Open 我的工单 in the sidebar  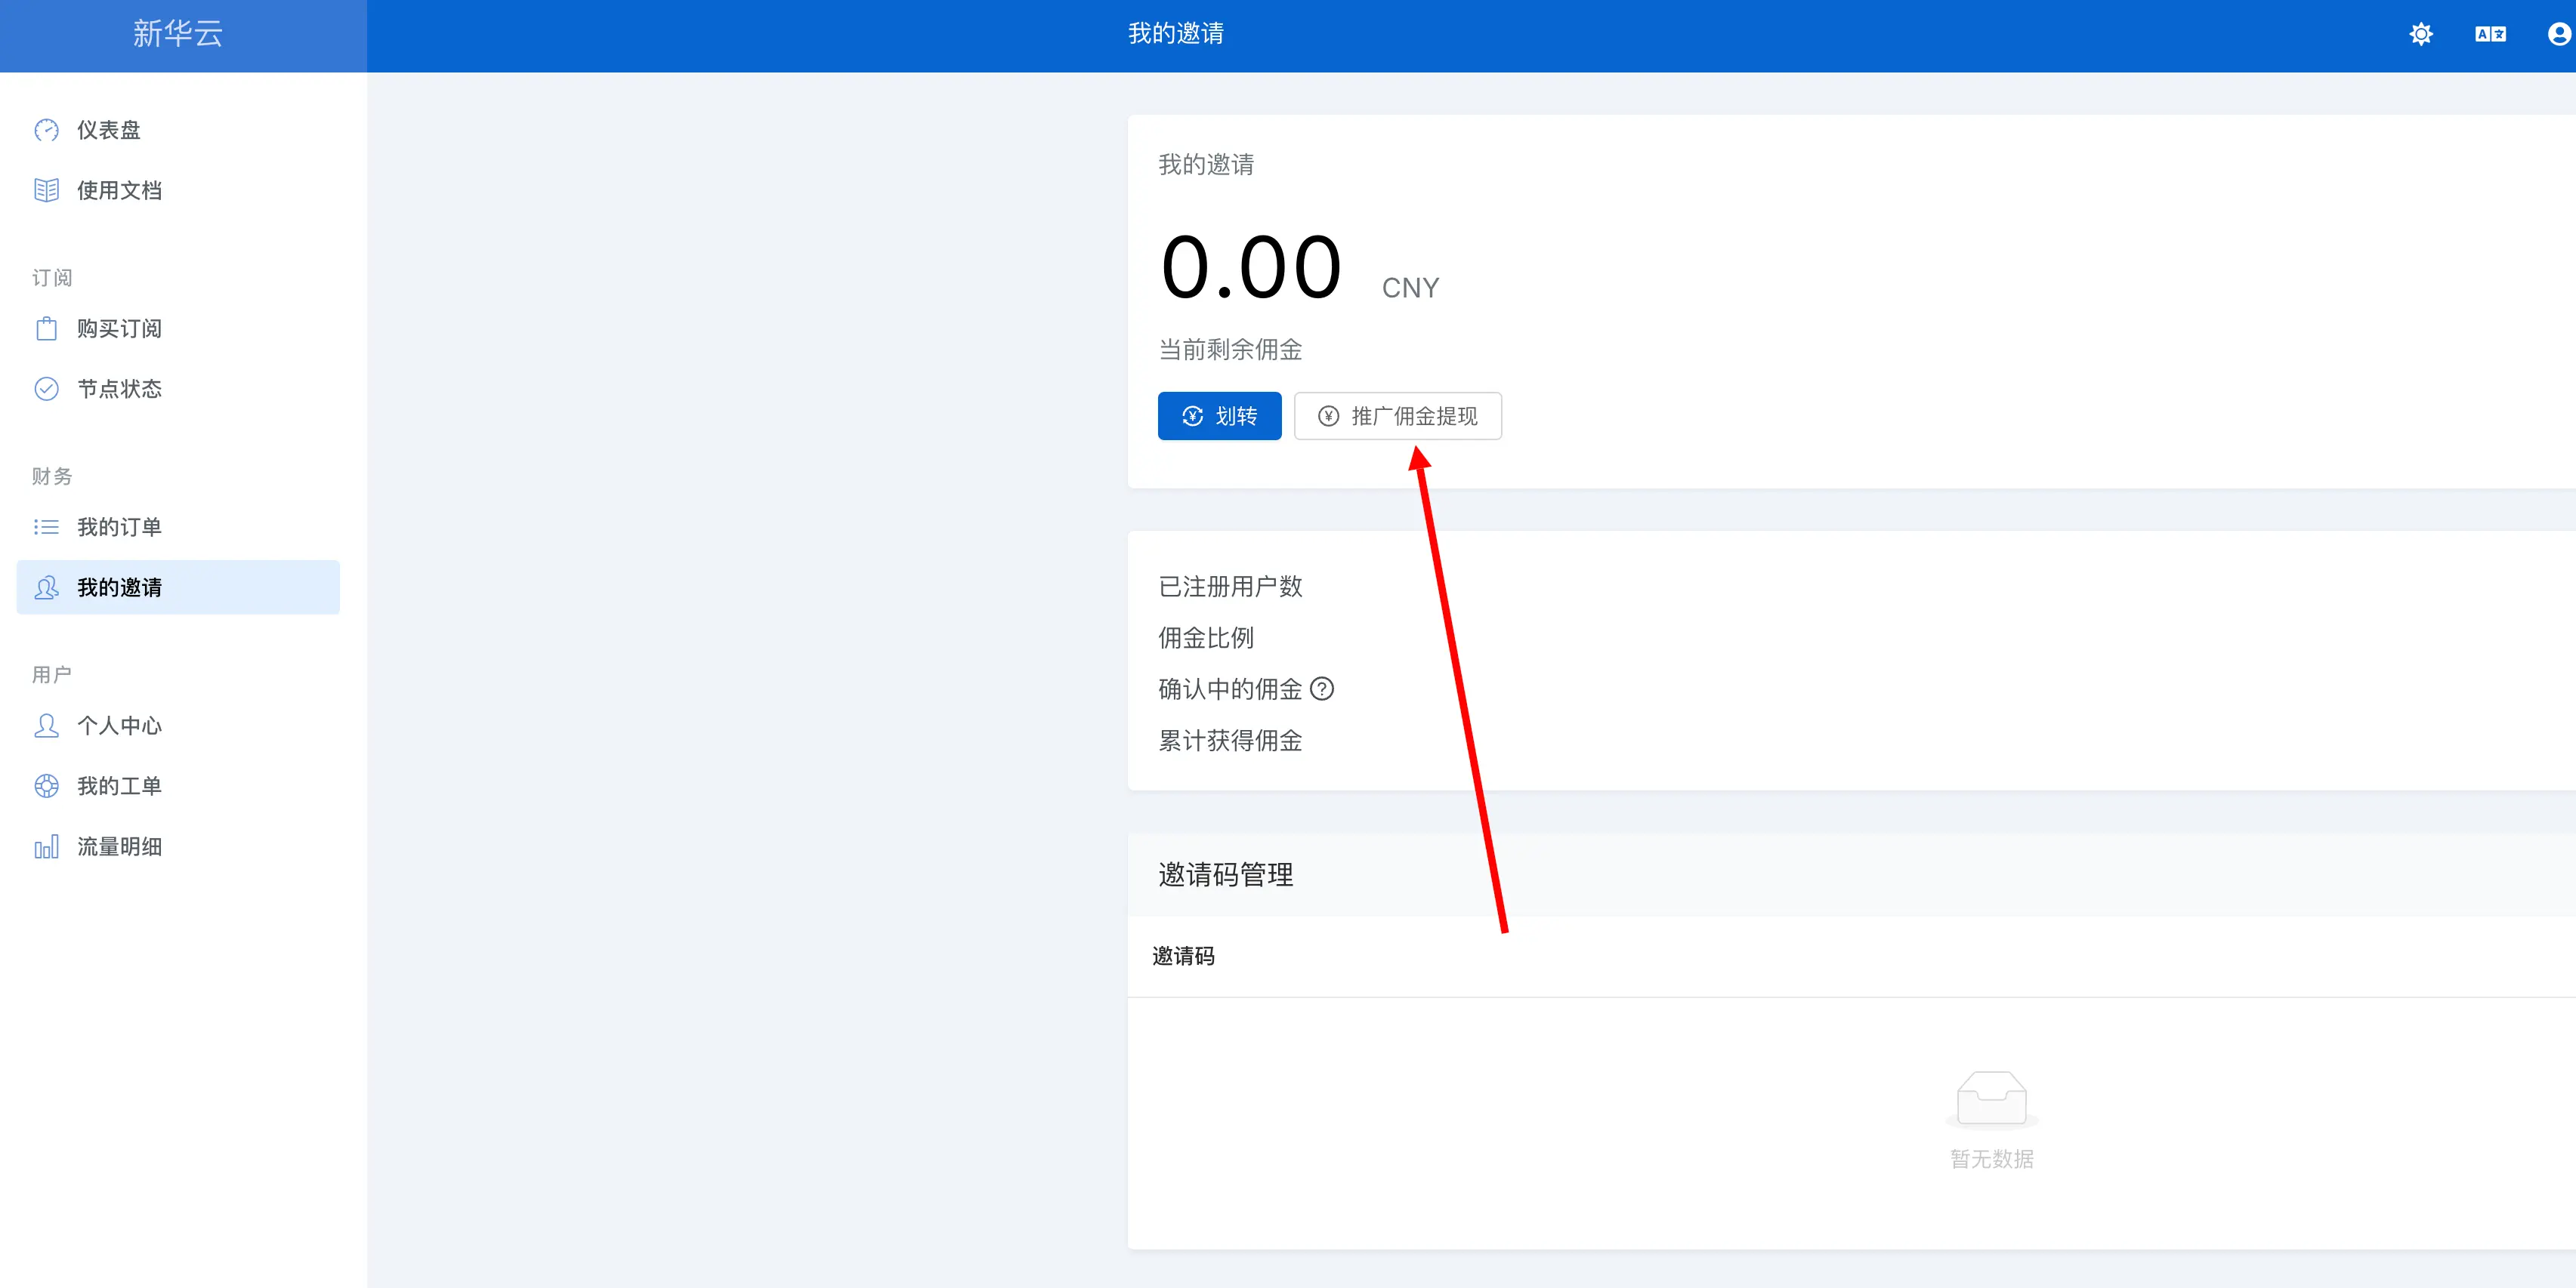click(x=178, y=787)
